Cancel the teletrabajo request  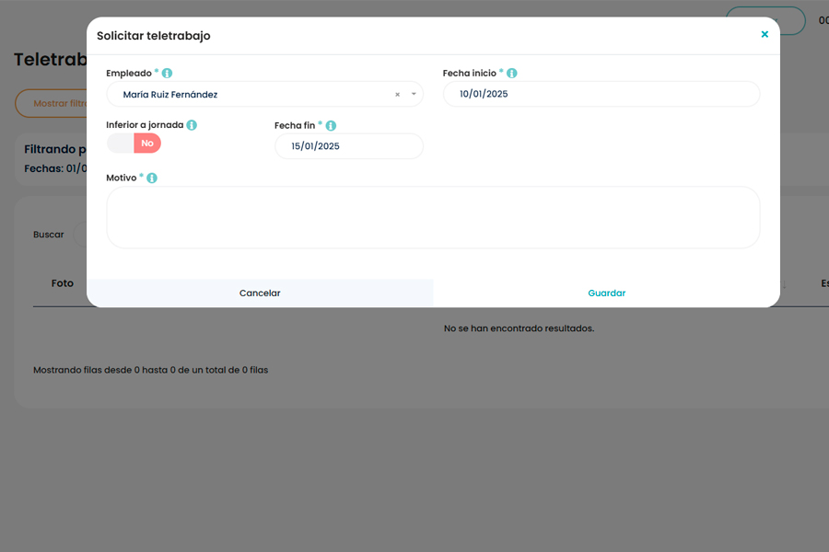pos(260,293)
